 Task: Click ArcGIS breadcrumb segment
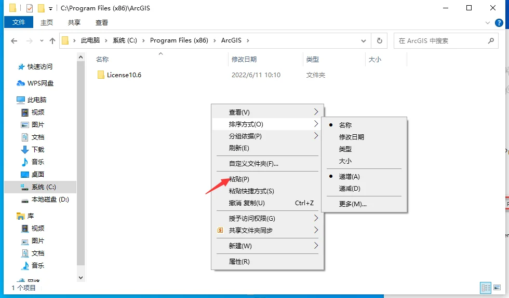coord(231,40)
